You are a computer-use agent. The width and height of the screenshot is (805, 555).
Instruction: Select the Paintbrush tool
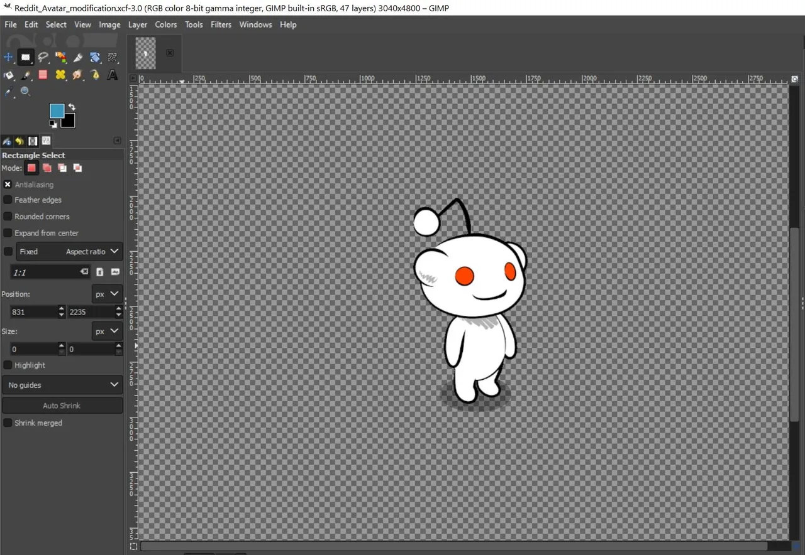pos(25,75)
